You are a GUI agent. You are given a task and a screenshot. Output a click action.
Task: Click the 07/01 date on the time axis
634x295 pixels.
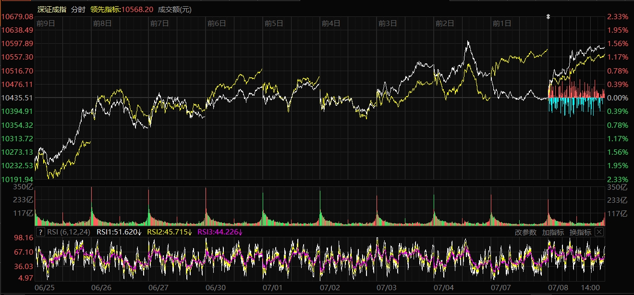[x=273, y=287]
